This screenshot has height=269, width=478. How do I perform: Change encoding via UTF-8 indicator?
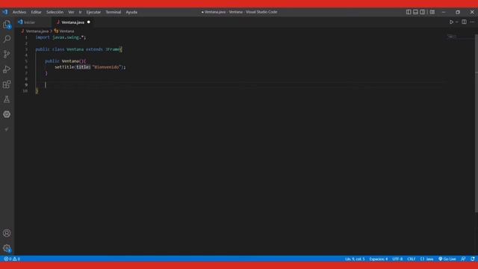pyautogui.click(x=397, y=259)
